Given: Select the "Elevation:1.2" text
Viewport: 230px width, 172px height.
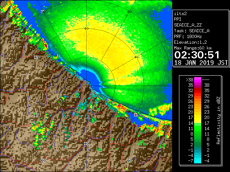Looking at the screenshot, I should [190, 42].
